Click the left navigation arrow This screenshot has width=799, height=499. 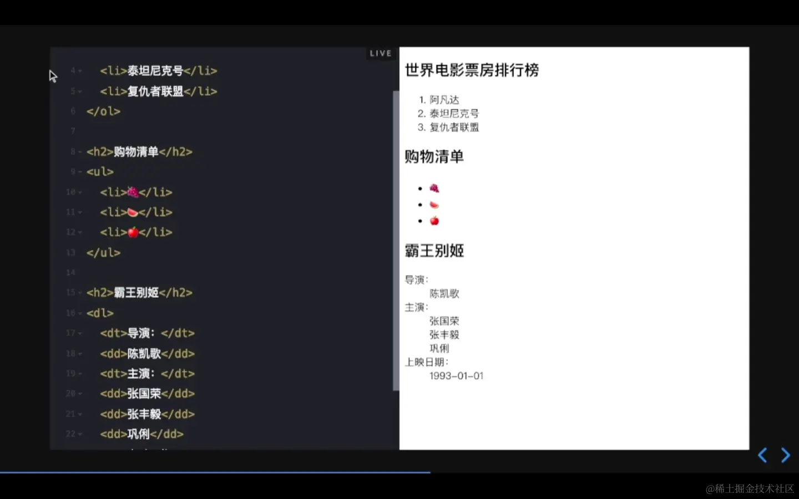point(762,455)
